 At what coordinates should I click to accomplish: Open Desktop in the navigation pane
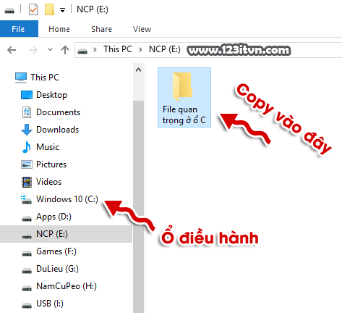pos(51,95)
